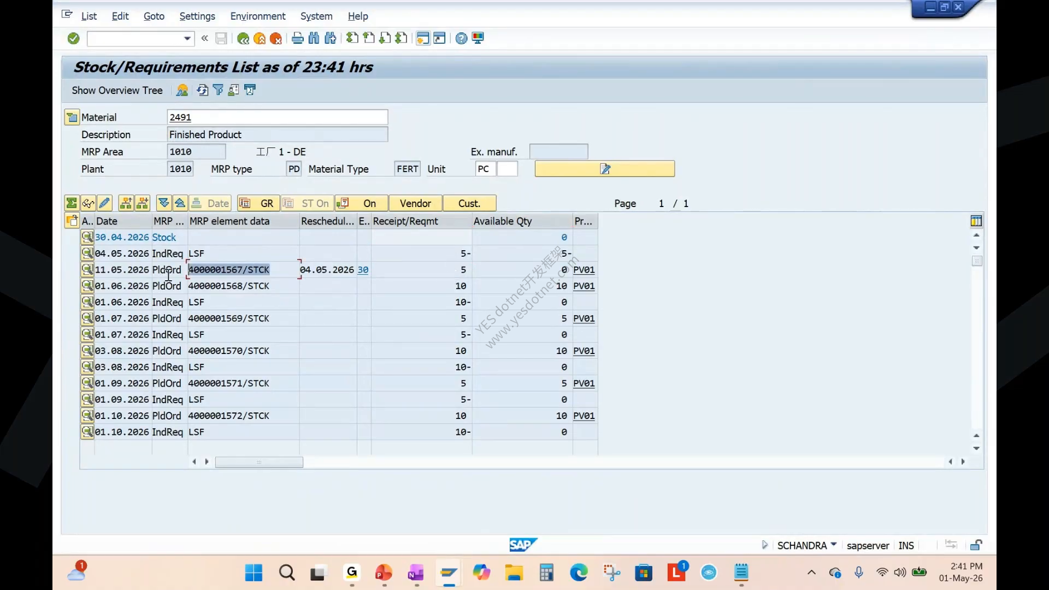Toggle the Vendor display button

coord(415,203)
